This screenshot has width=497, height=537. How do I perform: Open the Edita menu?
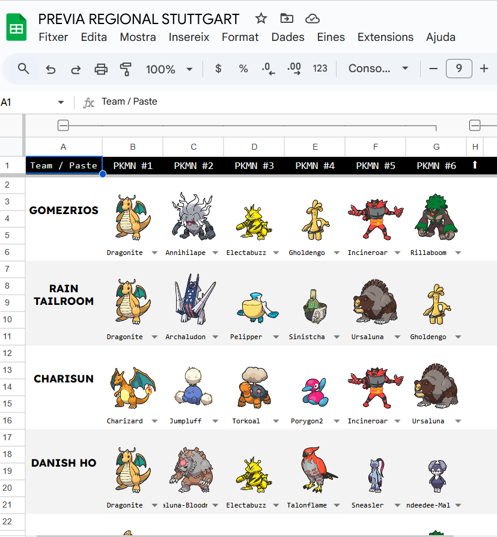[x=94, y=37]
